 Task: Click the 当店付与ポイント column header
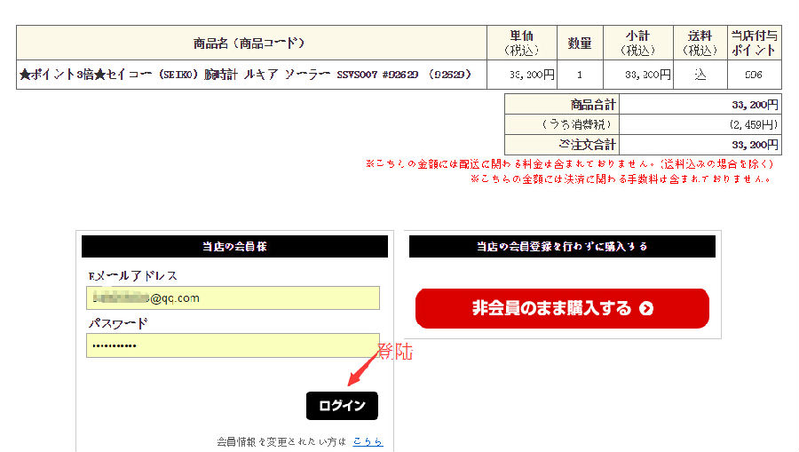(754, 43)
